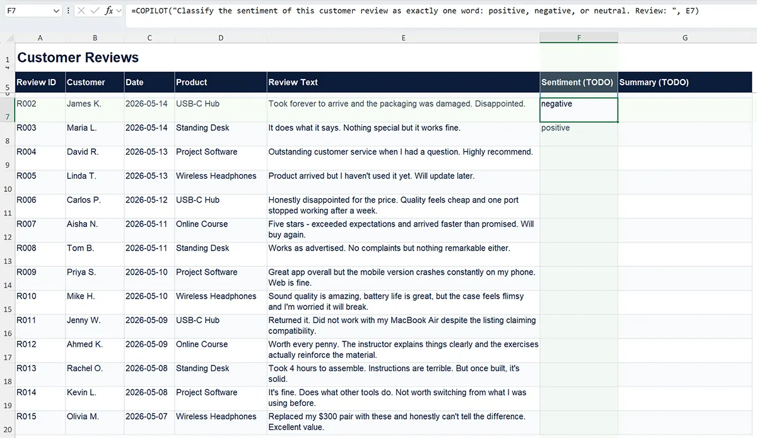757x438 pixels.
Task: Click the Customer header cell
Action: (95, 82)
